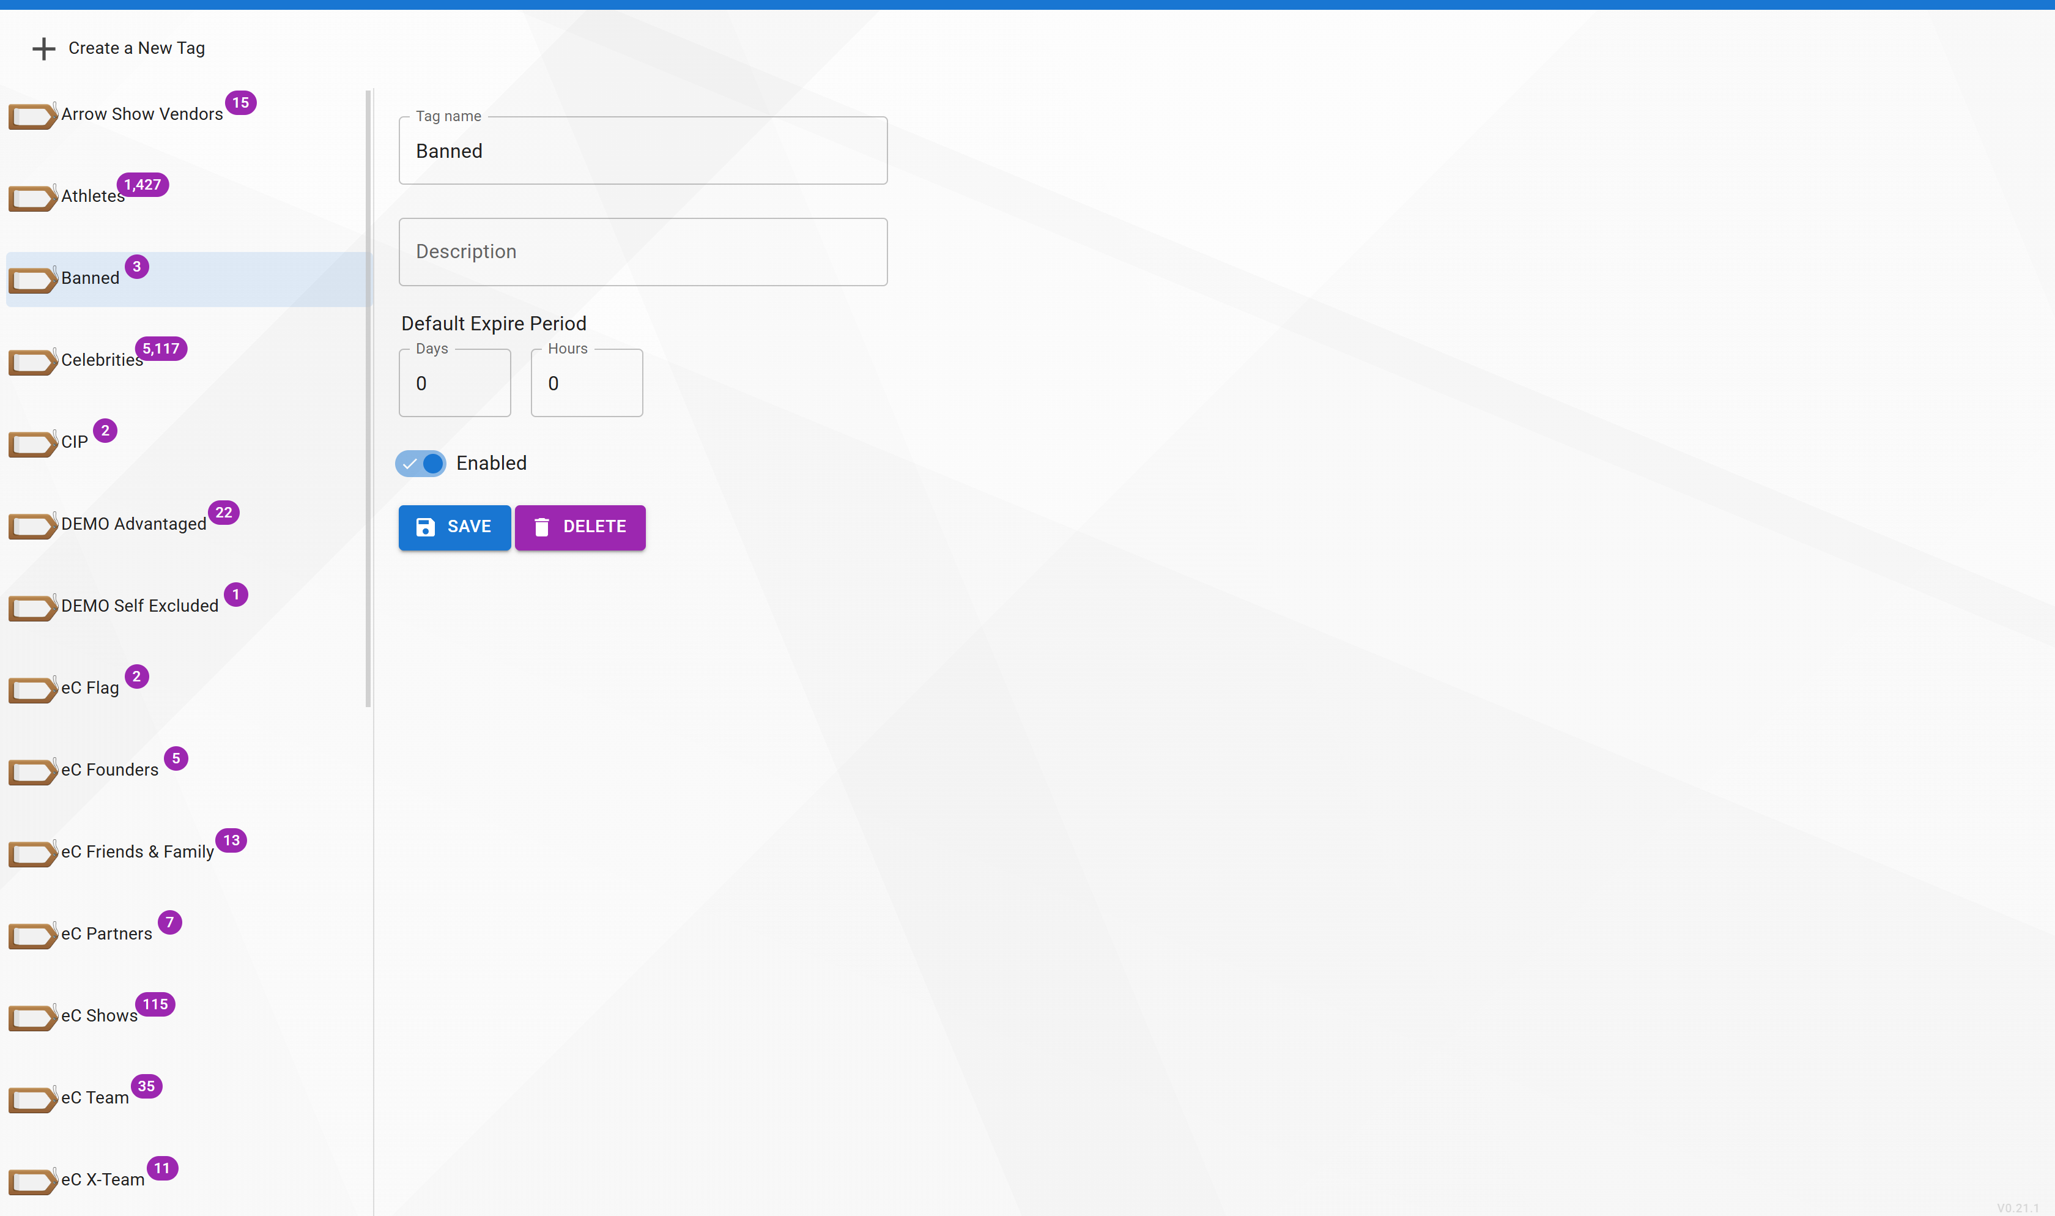Click tag icon beside Arrow Show Vendors

[33, 116]
